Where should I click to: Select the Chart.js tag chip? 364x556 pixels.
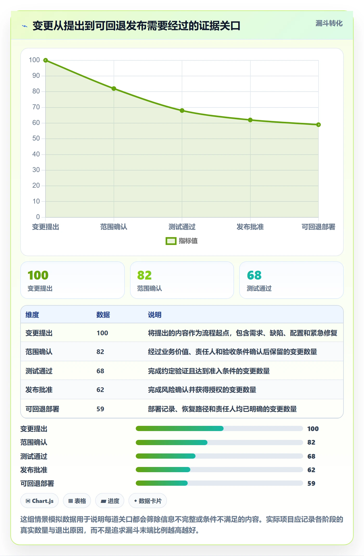pyautogui.click(x=40, y=501)
